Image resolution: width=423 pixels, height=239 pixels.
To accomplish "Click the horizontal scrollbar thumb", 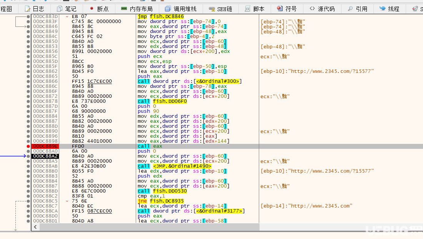I will pyautogui.click(x=150, y=227).
